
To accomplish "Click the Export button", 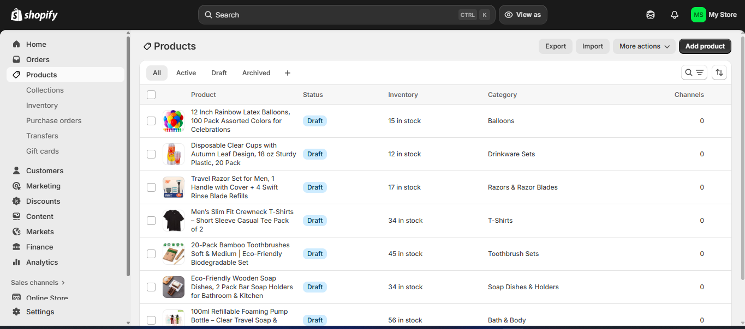I will 556,46.
